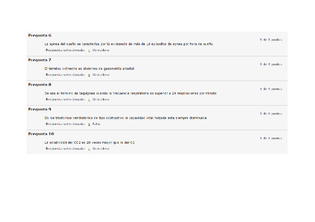Select the taquipnea question text

[x=131, y=93]
